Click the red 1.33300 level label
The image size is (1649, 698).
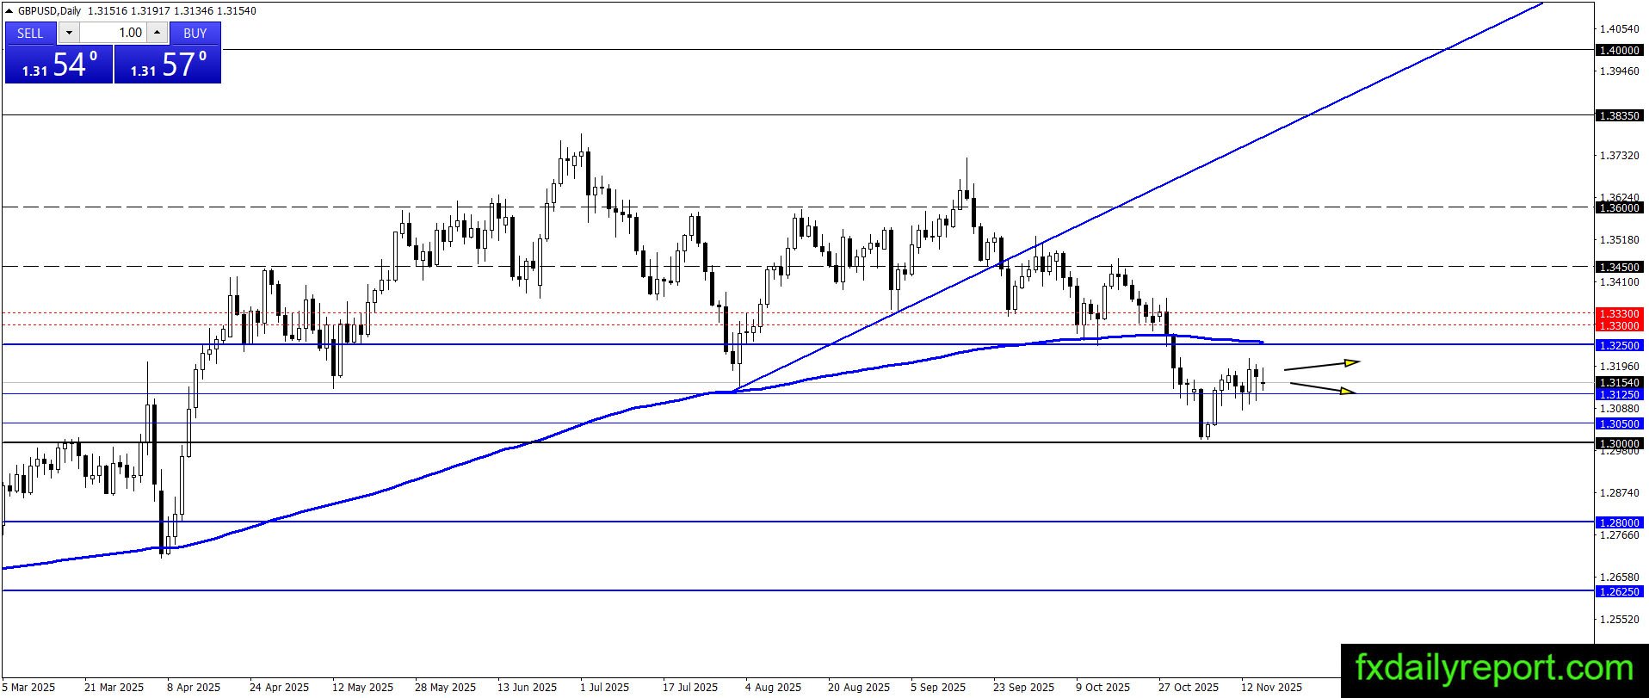click(x=1619, y=314)
